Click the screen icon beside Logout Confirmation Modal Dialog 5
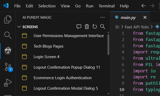The height and width of the screenshot is (96, 160). tap(24, 88)
